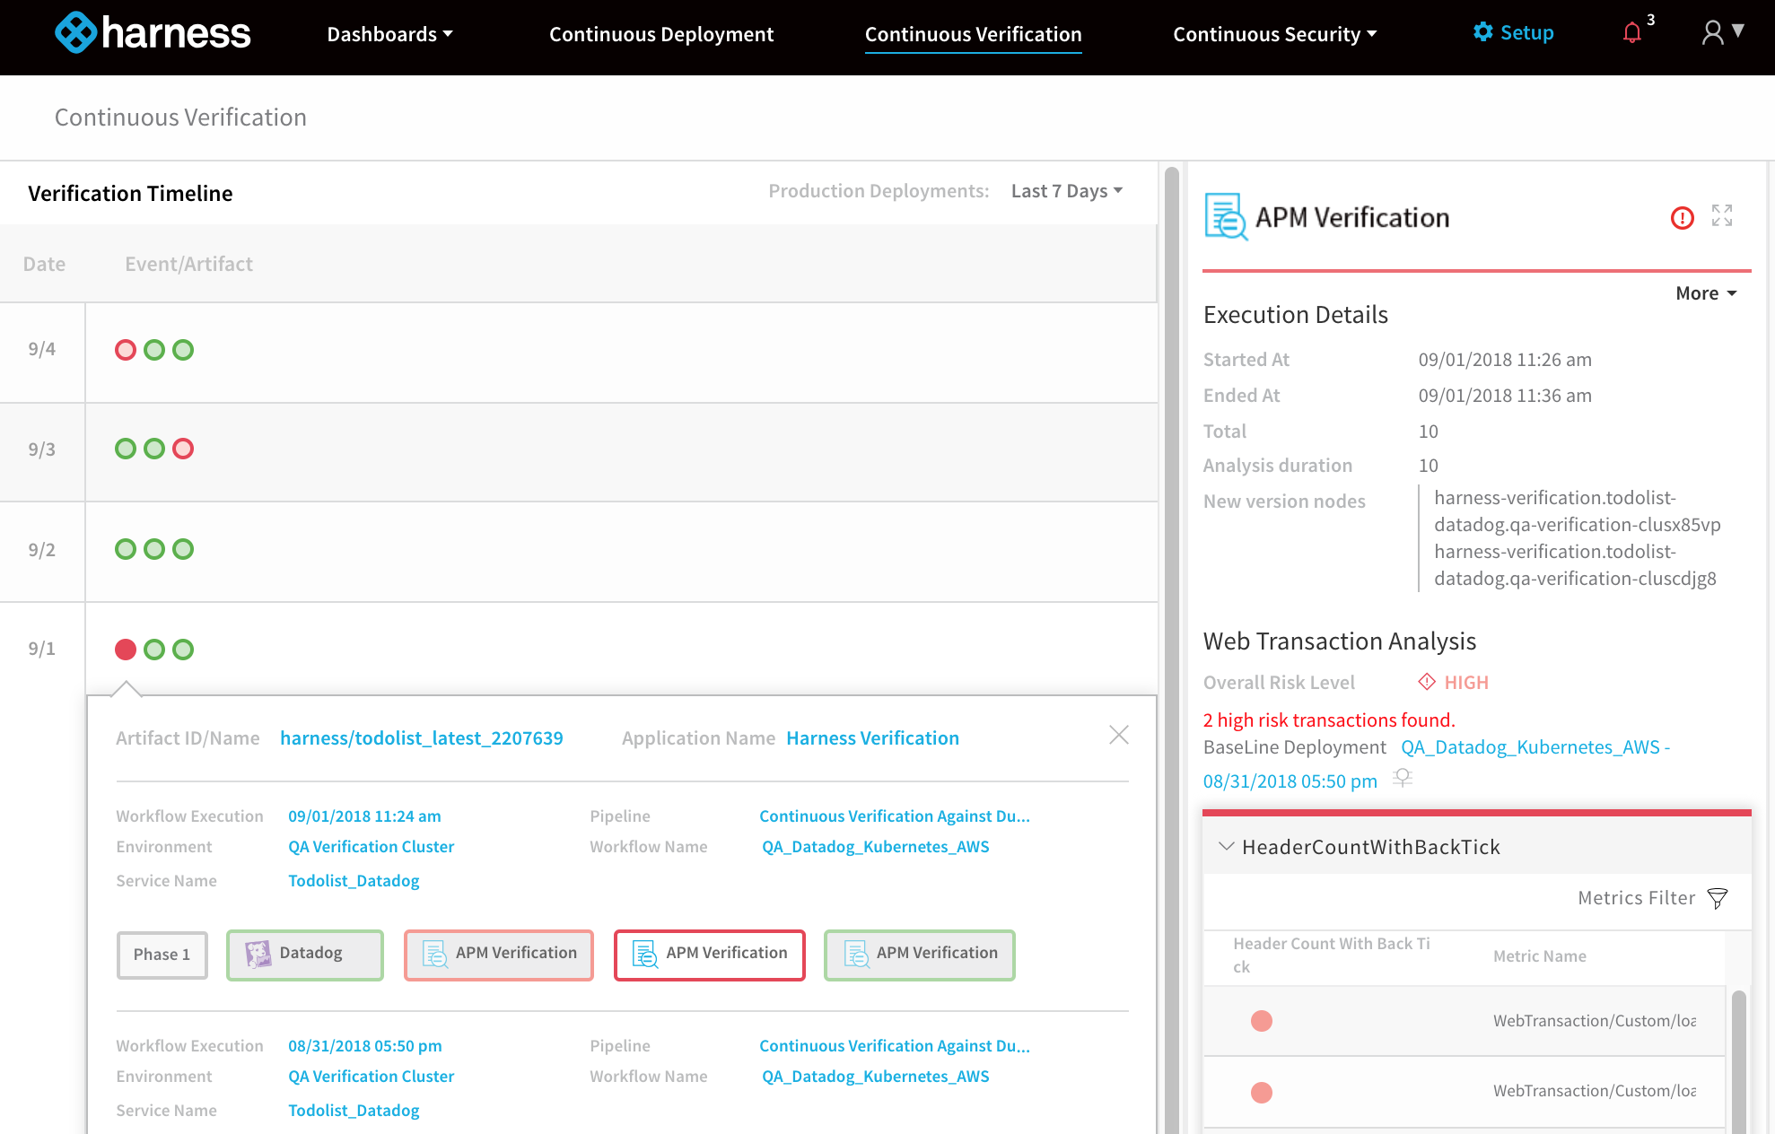Click the pin baseline icon near 08/31/2018
Image resolution: width=1775 pixels, height=1134 pixels.
click(1403, 778)
